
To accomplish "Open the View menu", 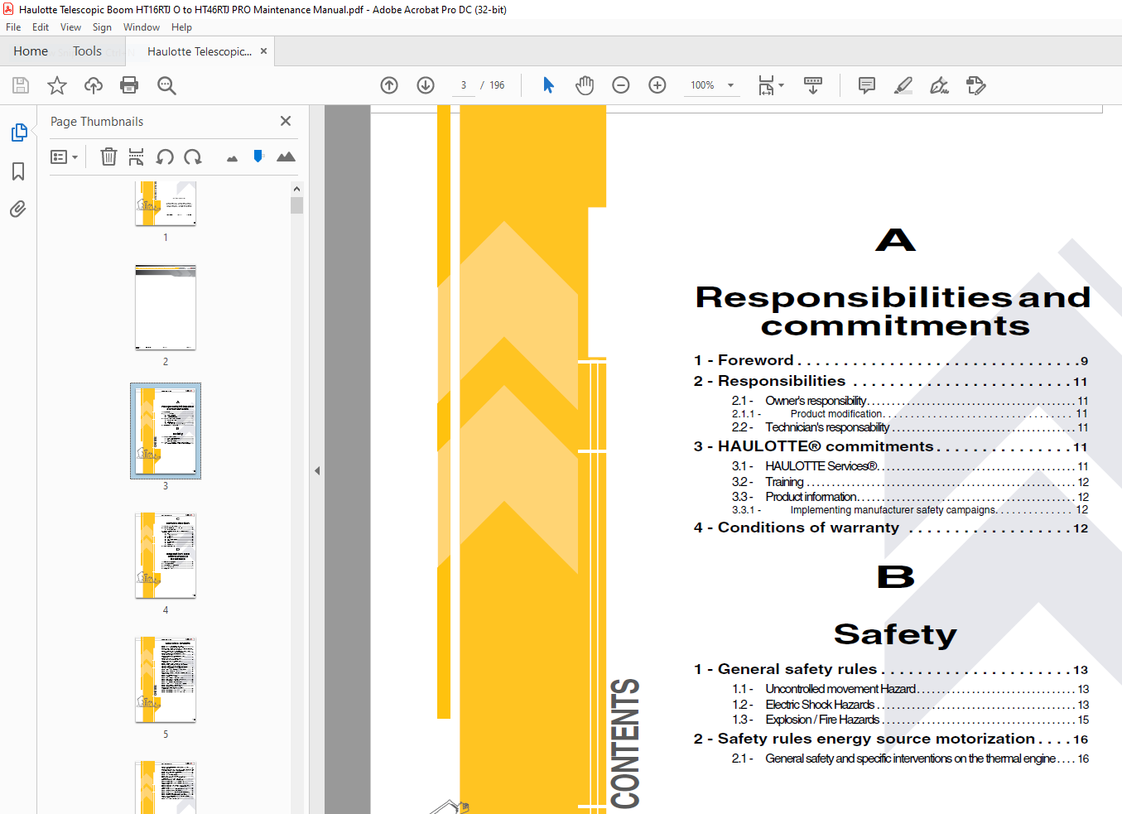I will 70,27.
